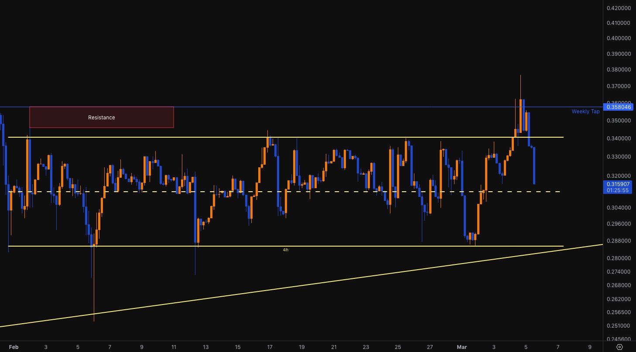Viewport: 636px width, 352px height.
Task: Click the 0.262000 price axis label
Action: point(618,299)
